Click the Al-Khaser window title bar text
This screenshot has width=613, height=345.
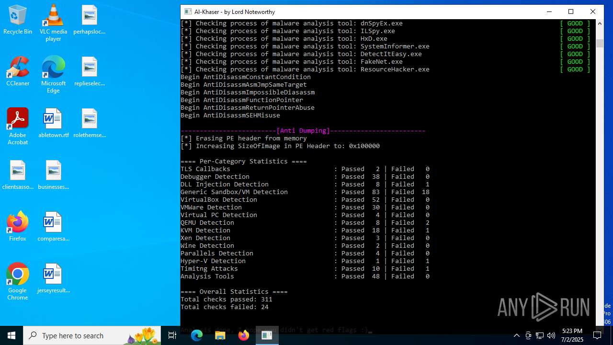(x=235, y=11)
